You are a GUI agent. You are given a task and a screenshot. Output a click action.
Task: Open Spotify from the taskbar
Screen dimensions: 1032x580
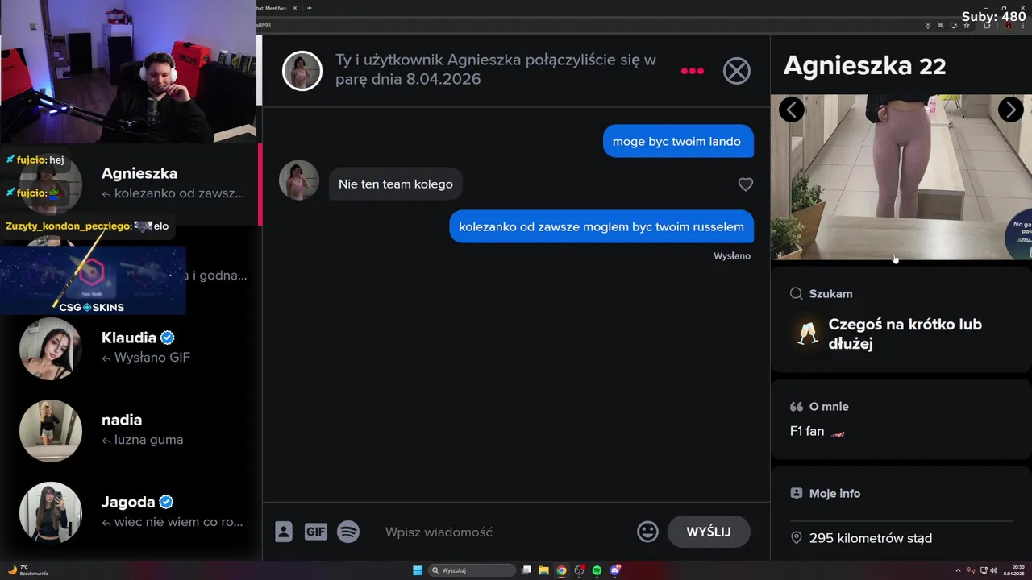coord(597,570)
